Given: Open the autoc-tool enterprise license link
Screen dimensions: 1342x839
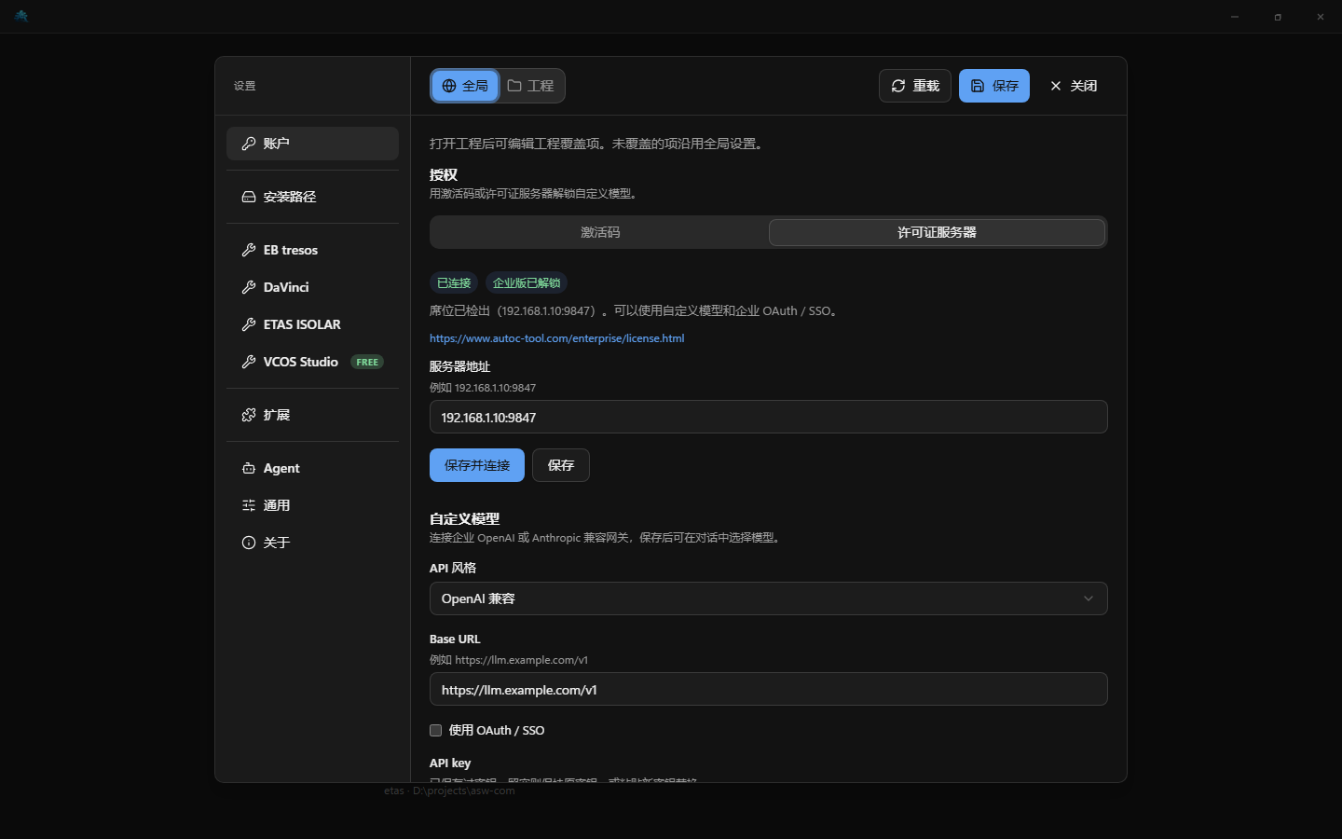Looking at the screenshot, I should pyautogui.click(x=556, y=338).
